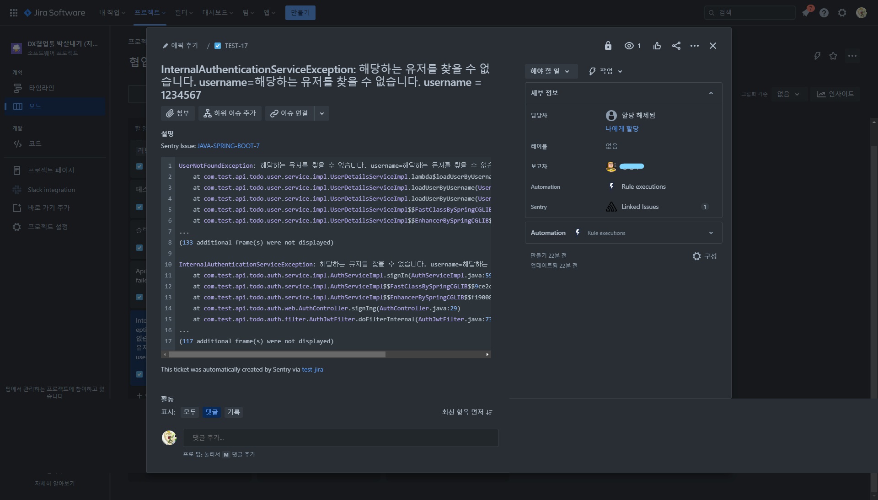Open the JAVA-SPRING-BOOT-7 Sentry link
878x500 pixels.
[228, 146]
